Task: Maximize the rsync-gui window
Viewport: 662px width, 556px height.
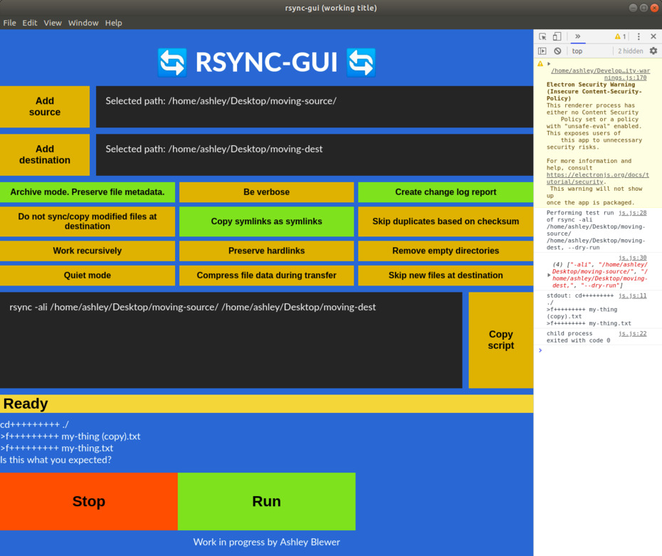Action: pyautogui.click(x=643, y=8)
